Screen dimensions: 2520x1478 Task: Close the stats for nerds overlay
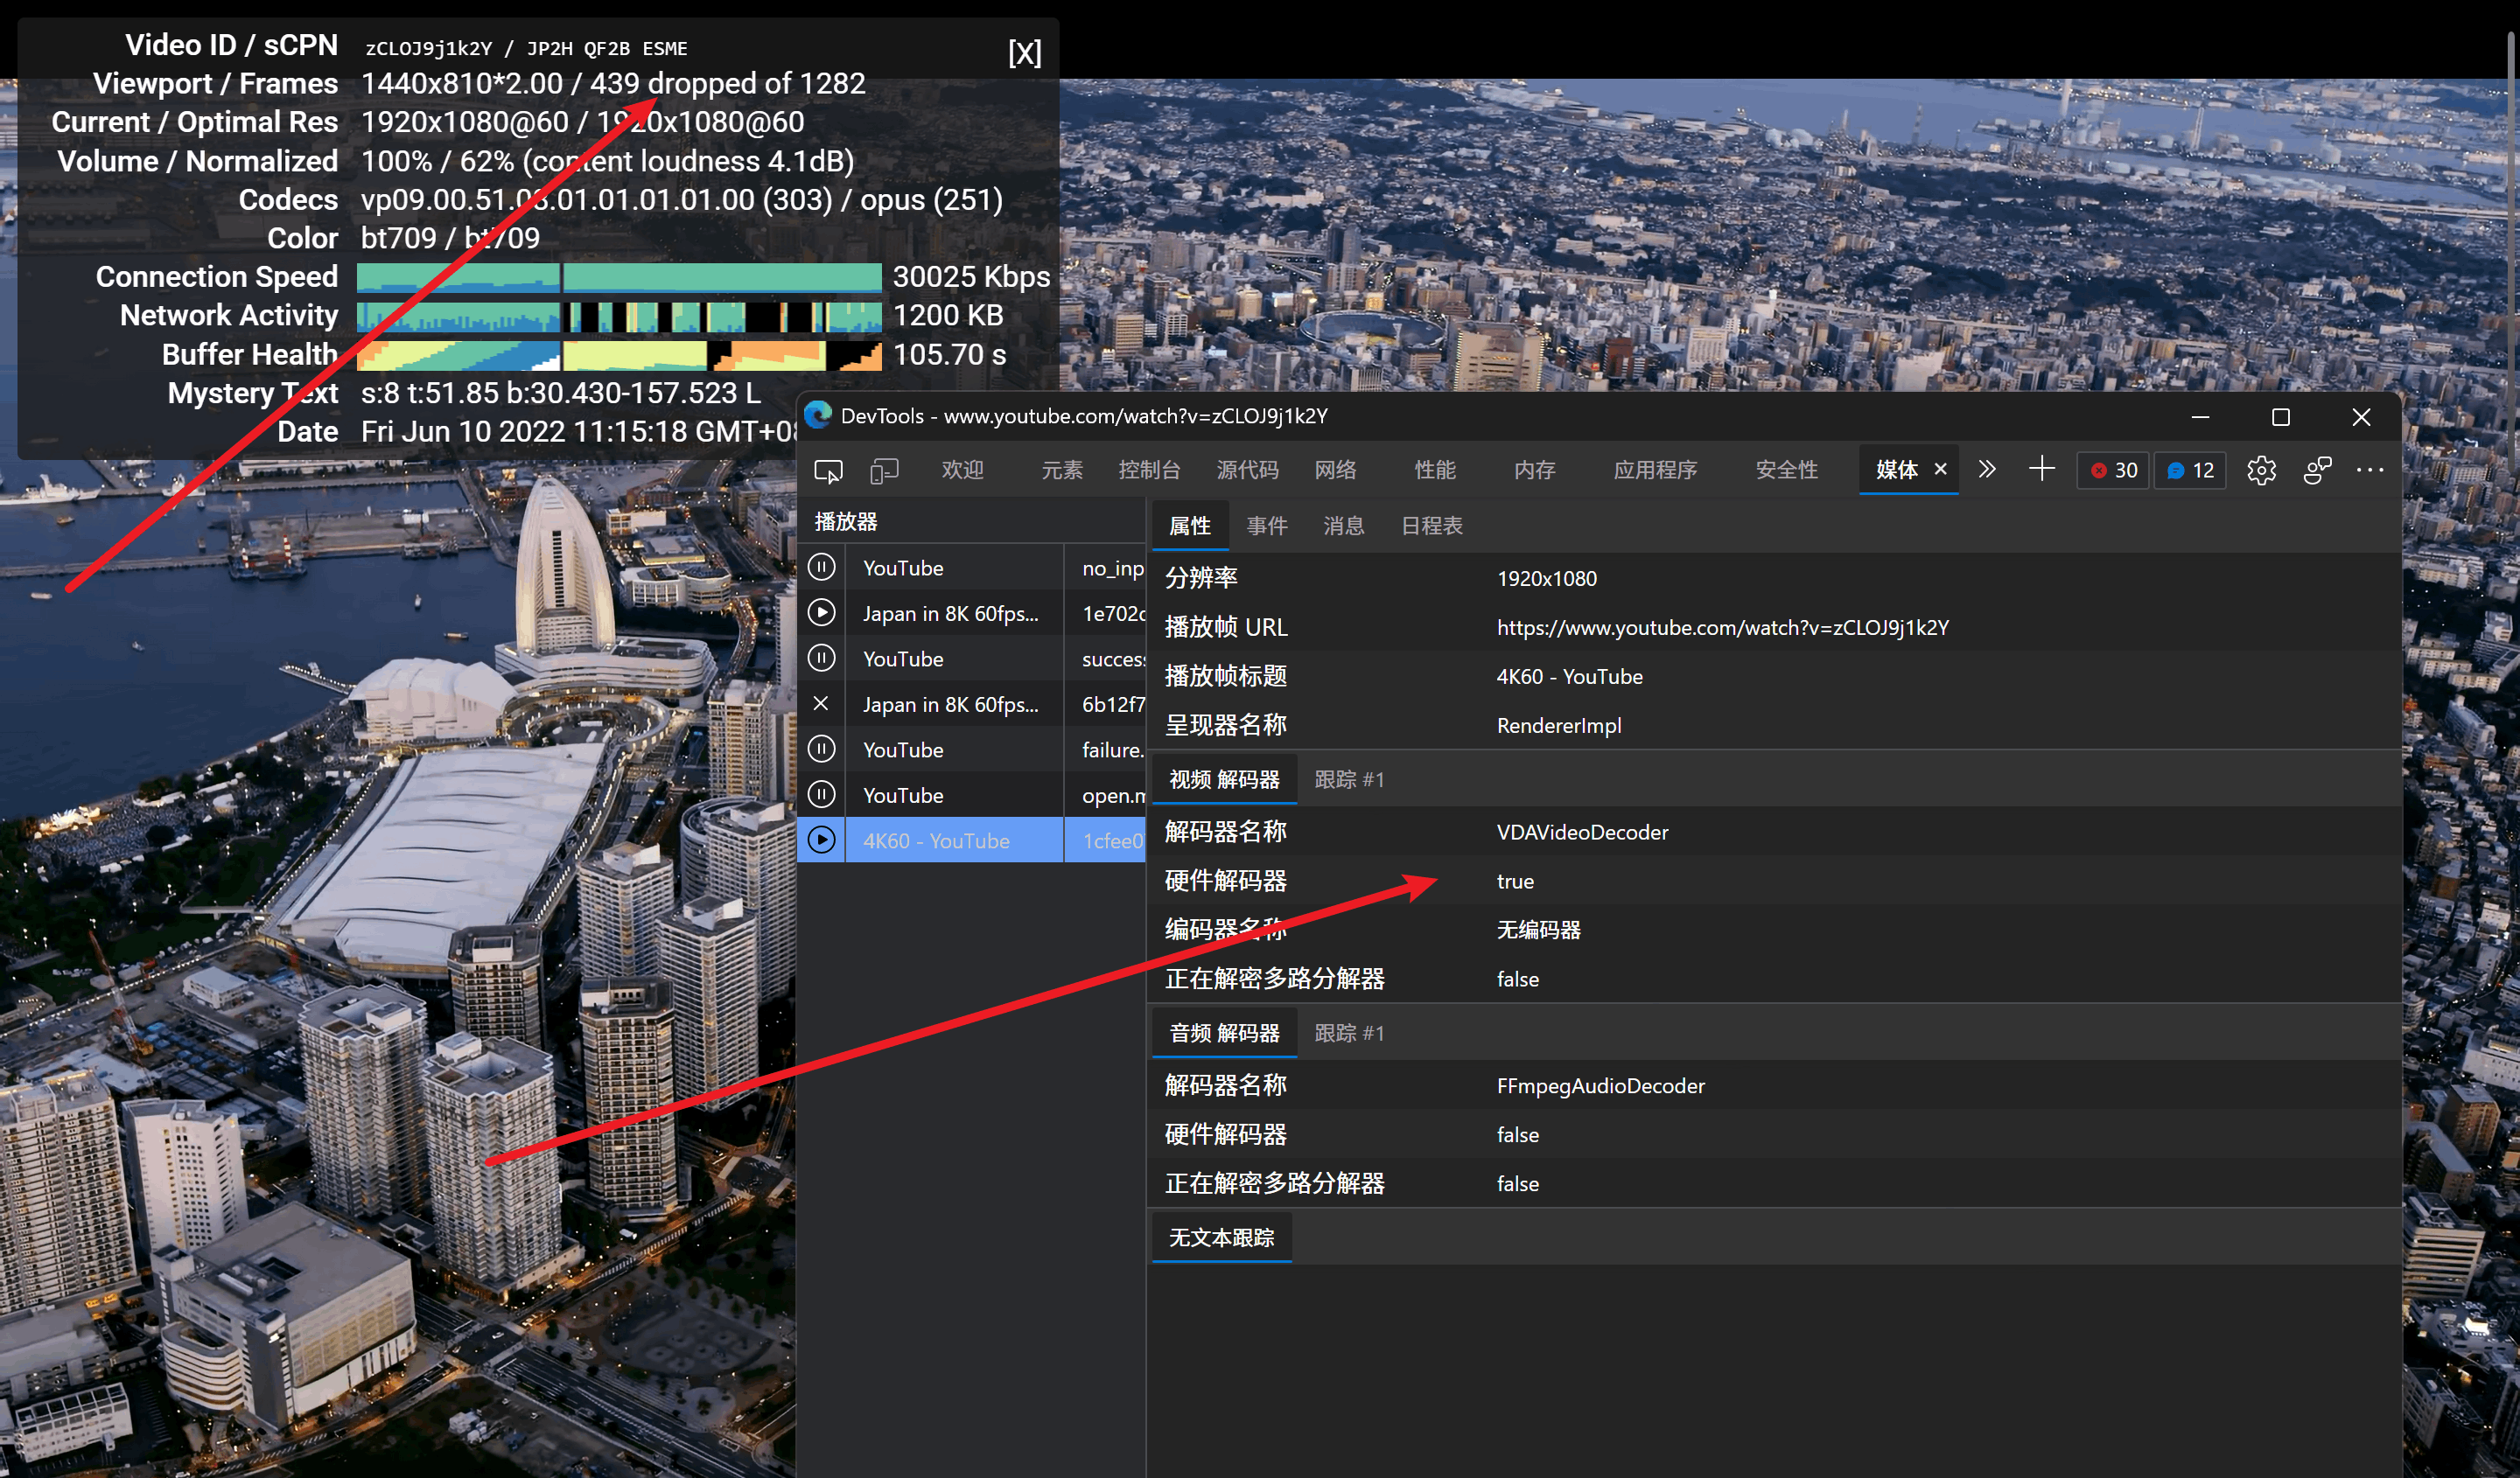tap(1024, 52)
